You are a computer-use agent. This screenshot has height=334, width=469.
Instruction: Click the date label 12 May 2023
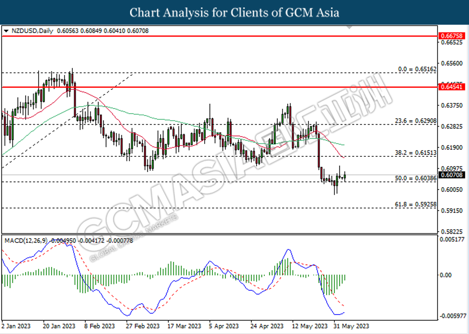click(x=310, y=326)
